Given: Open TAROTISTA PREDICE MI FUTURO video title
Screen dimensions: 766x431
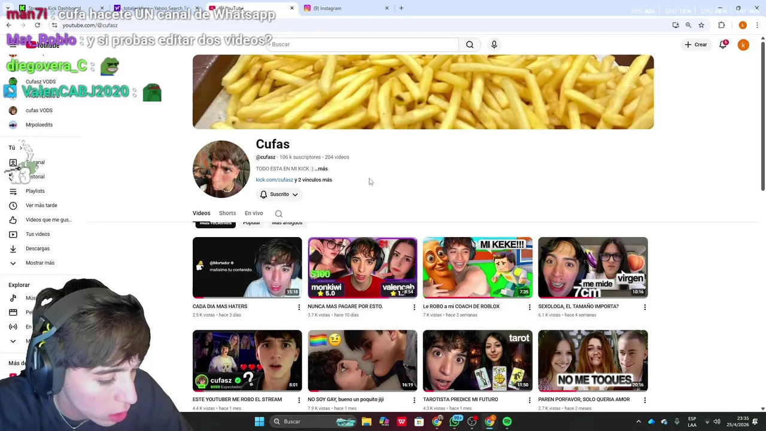Looking at the screenshot, I should (460, 399).
